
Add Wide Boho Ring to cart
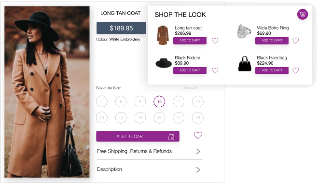point(272,41)
